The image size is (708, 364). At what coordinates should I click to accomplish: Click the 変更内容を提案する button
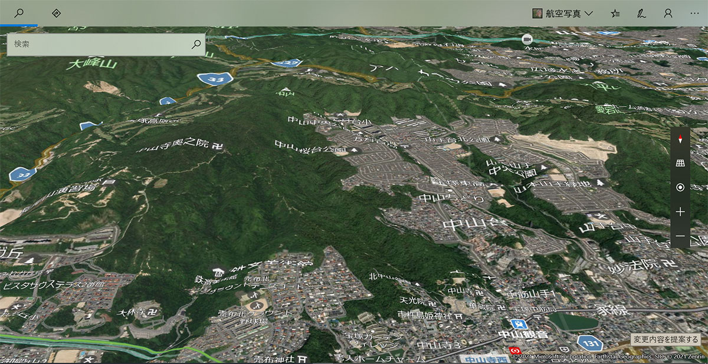(x=666, y=340)
